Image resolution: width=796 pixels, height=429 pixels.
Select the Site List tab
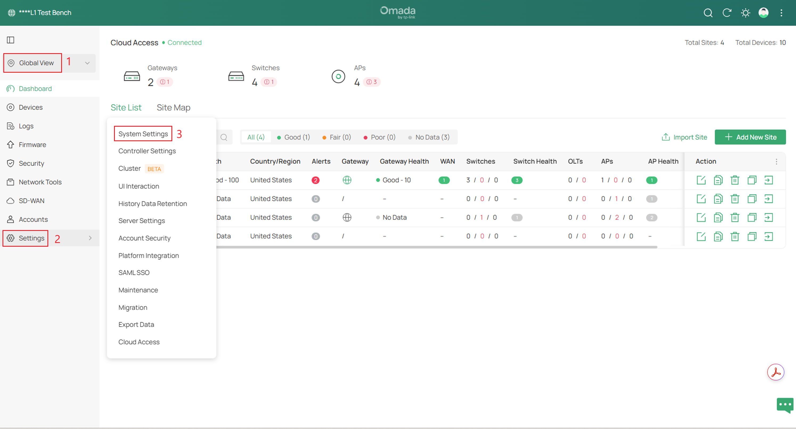(x=126, y=108)
